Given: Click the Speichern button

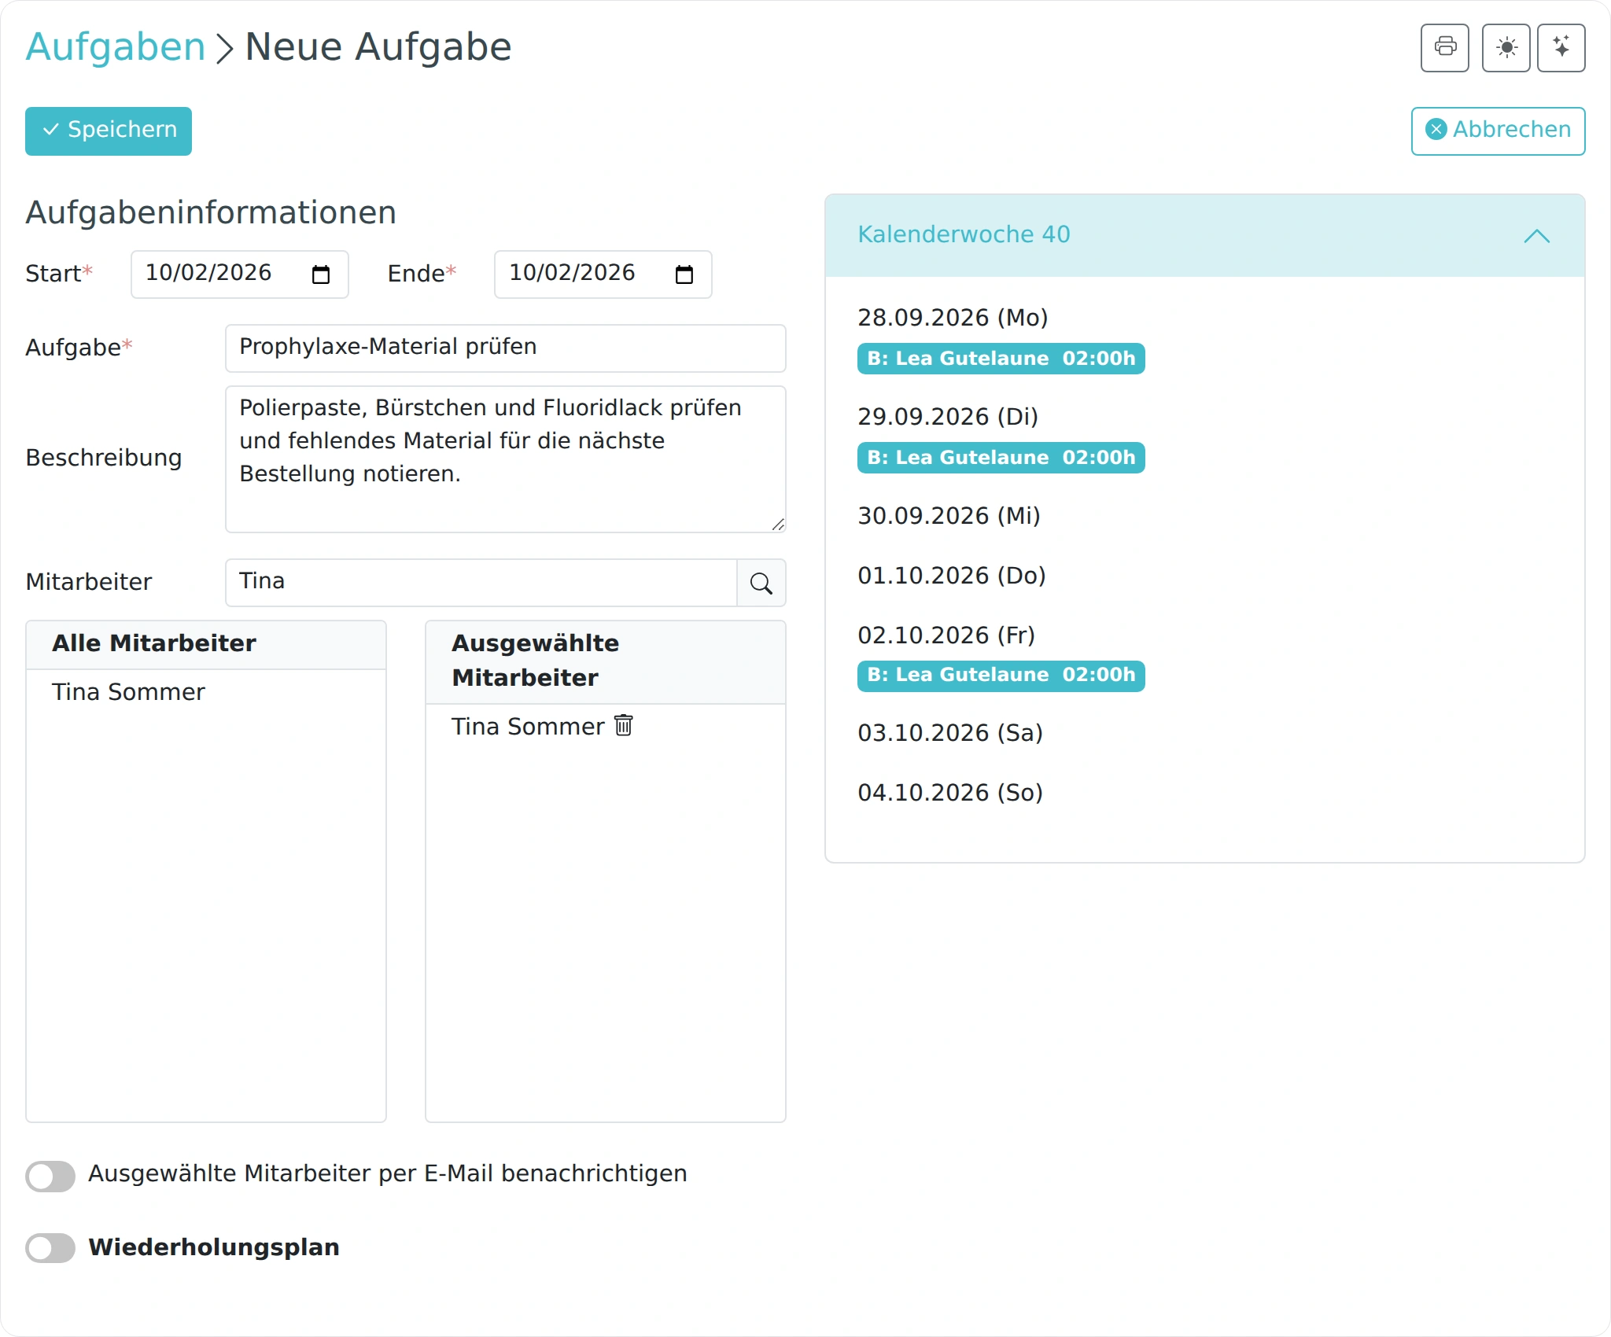Looking at the screenshot, I should click(x=109, y=131).
